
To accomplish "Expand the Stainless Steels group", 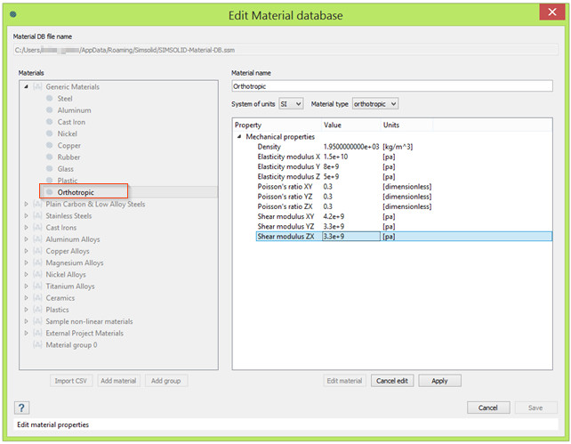I will [26, 216].
